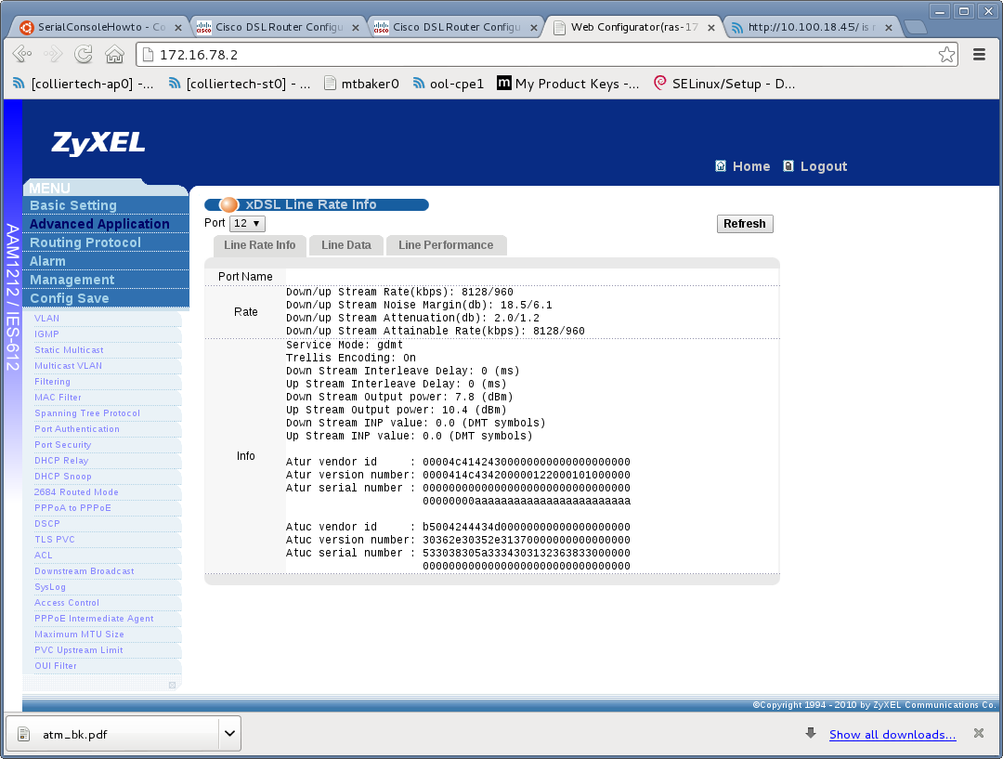This screenshot has height=759, width=1003.
Task: Open the Line Performance tab
Action: pos(446,245)
